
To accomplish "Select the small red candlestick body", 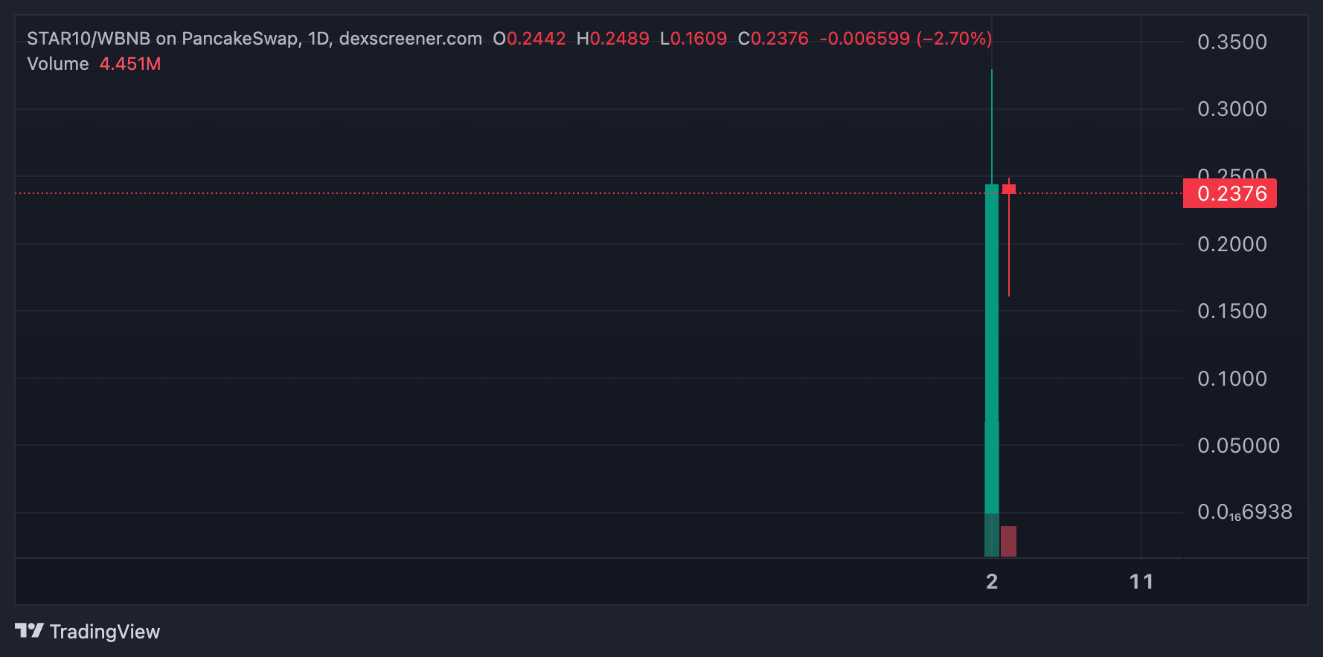I will (x=1009, y=190).
